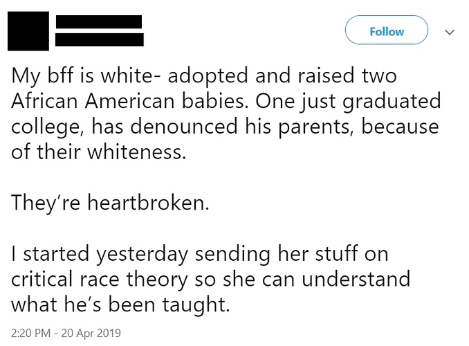Open the tweet options chevron menu

click(450, 32)
